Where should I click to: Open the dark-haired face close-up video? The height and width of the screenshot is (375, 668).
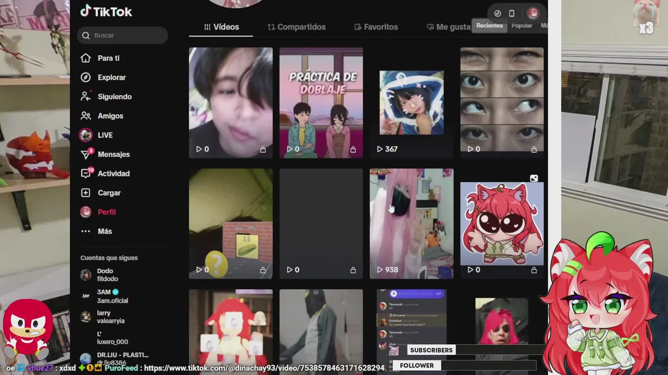(231, 103)
